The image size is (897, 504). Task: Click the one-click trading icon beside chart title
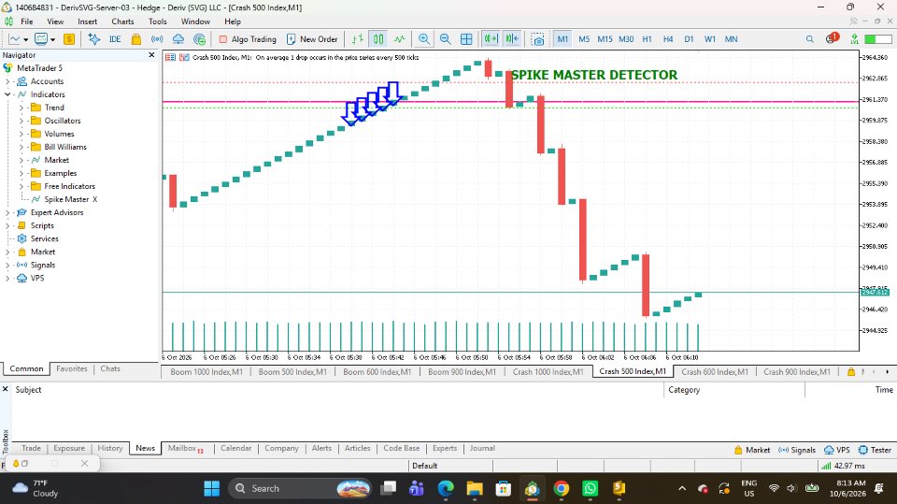tap(184, 57)
